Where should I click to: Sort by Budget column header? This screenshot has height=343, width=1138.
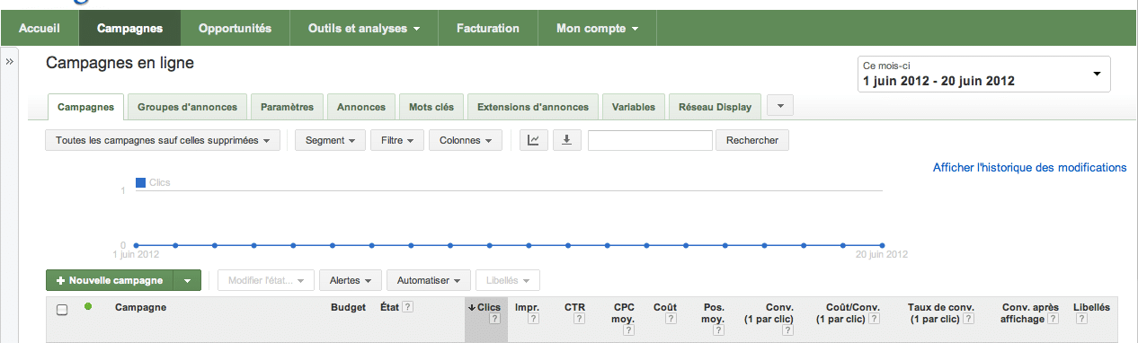coord(349,307)
